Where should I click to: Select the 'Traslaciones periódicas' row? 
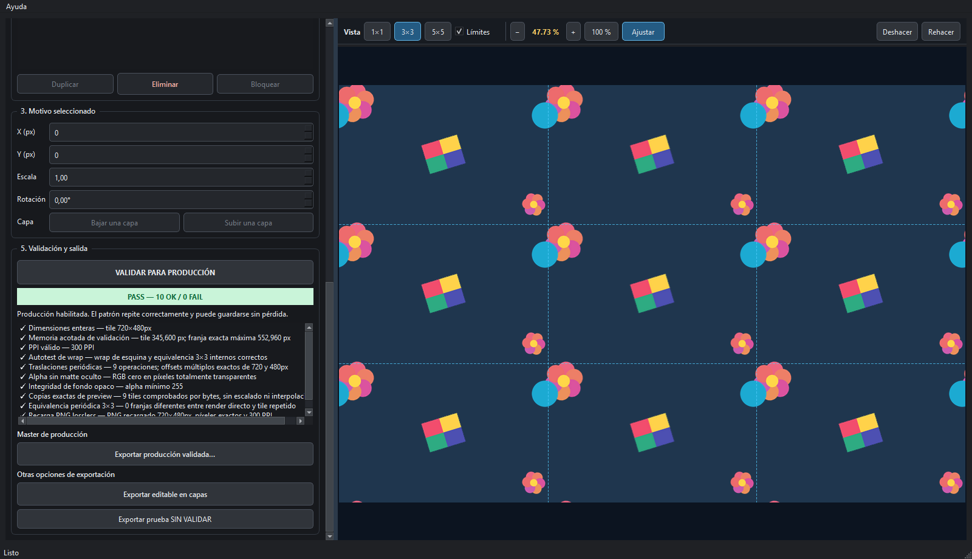coord(161,367)
